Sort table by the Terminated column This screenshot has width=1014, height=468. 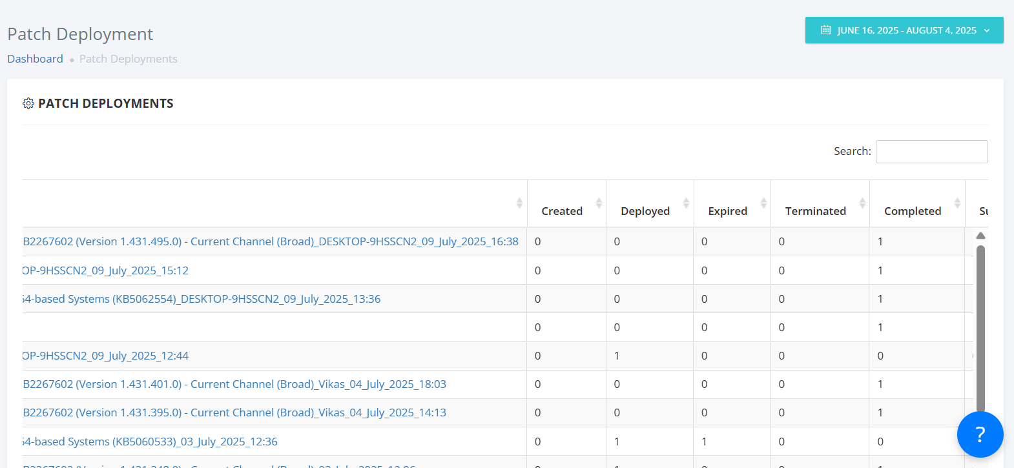820,203
